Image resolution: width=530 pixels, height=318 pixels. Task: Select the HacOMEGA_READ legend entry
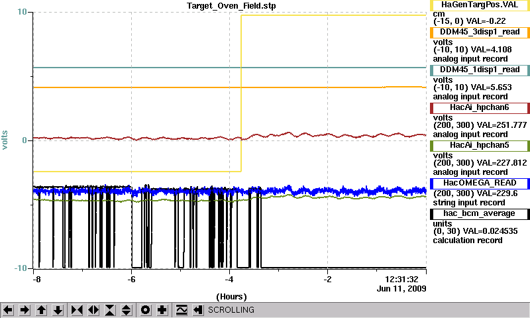(x=480, y=184)
